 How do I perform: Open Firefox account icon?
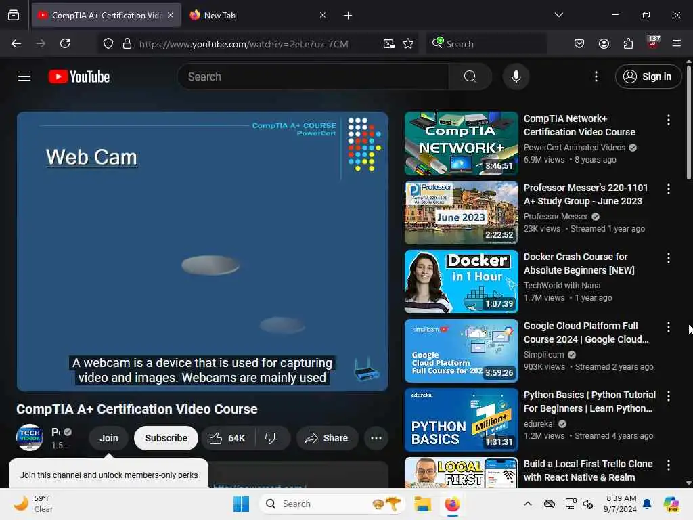[604, 43]
